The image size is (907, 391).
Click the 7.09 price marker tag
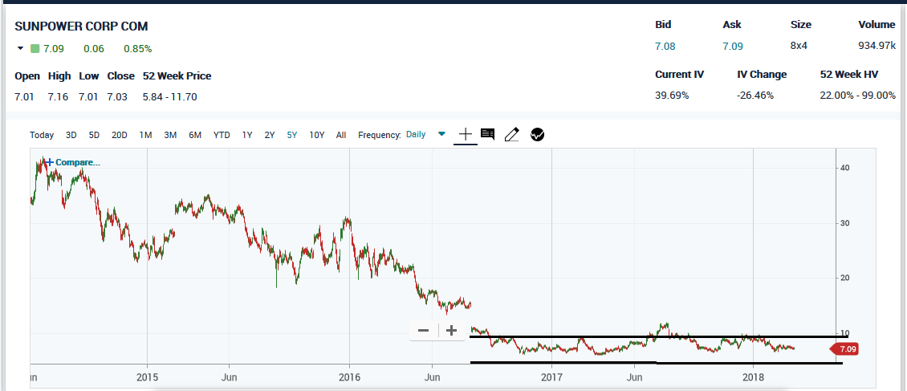845,349
